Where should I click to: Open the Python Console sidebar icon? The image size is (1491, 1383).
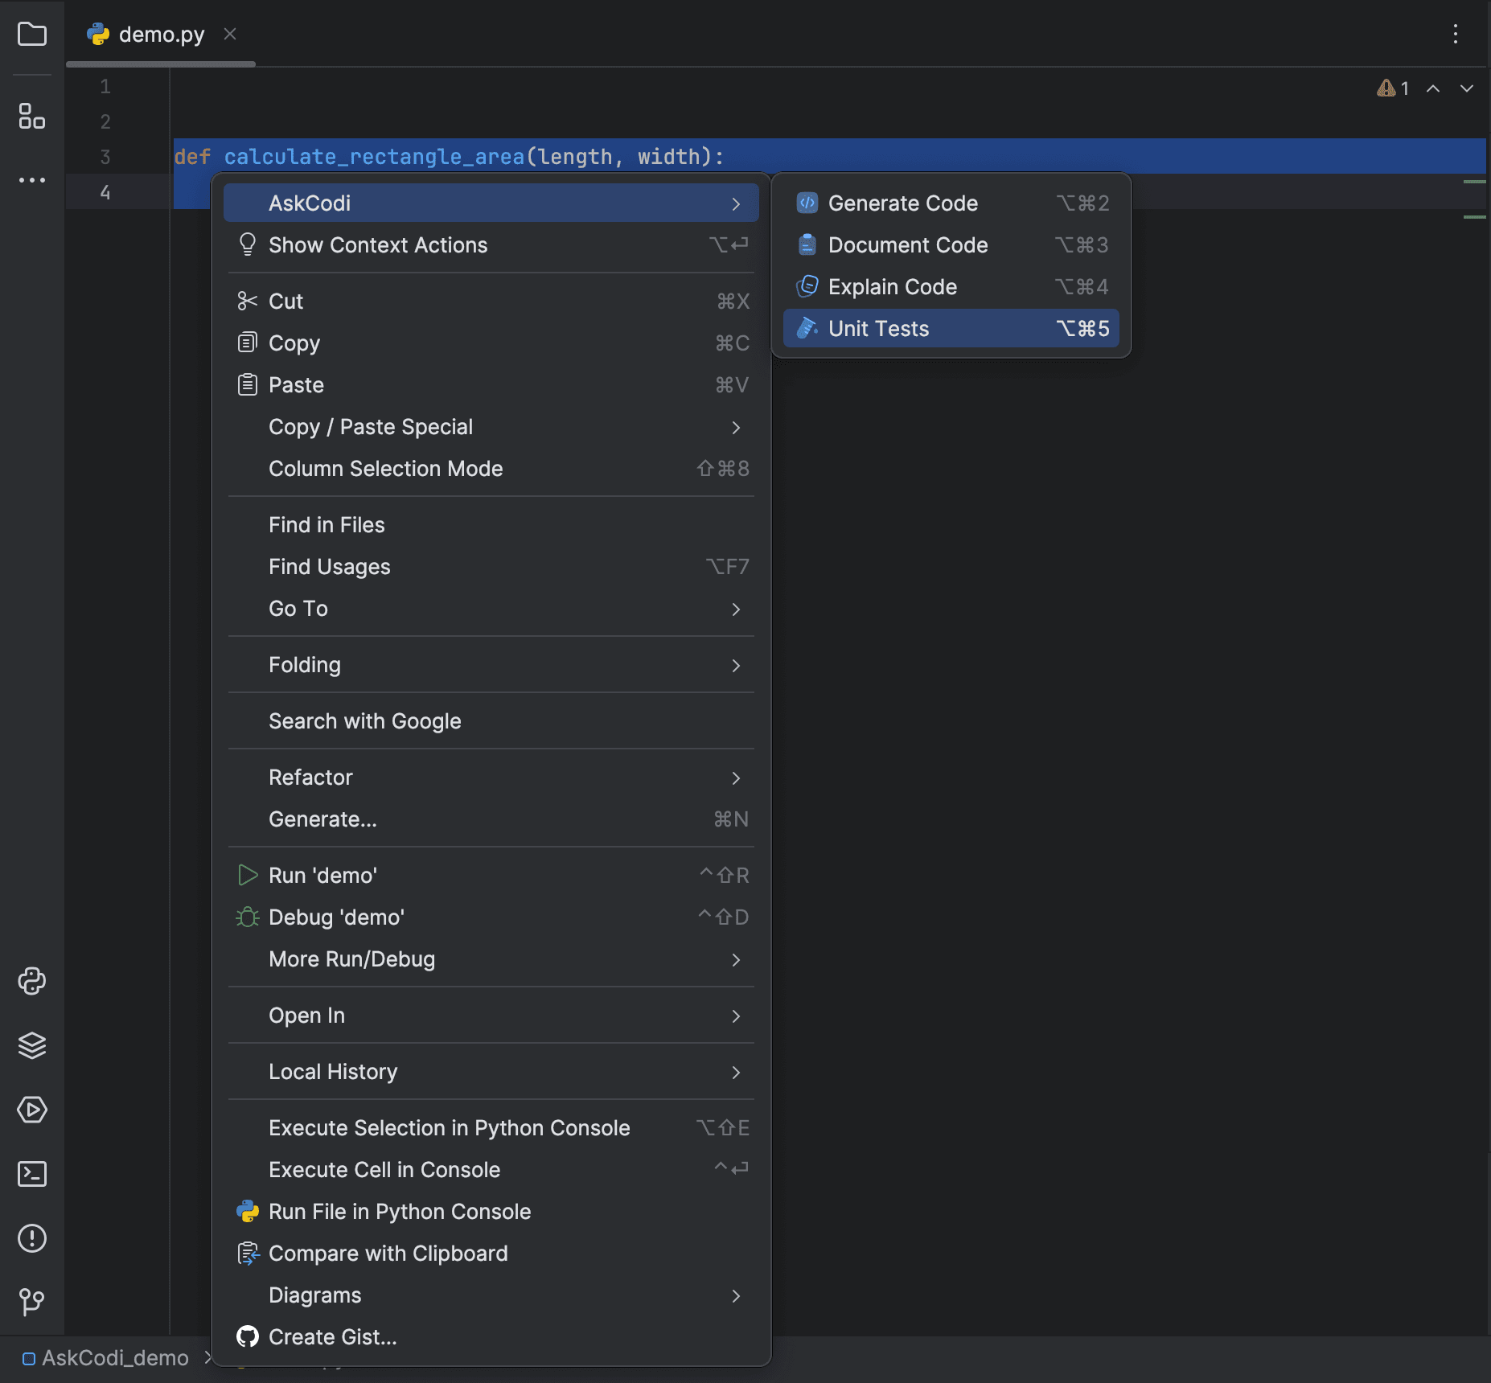pos(32,981)
